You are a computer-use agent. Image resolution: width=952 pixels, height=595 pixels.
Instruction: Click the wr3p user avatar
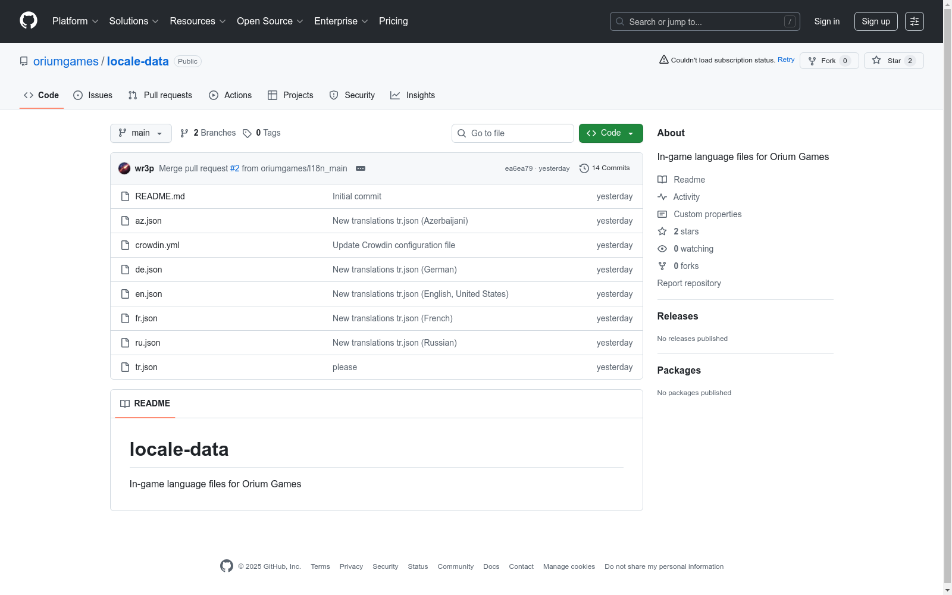[124, 168]
